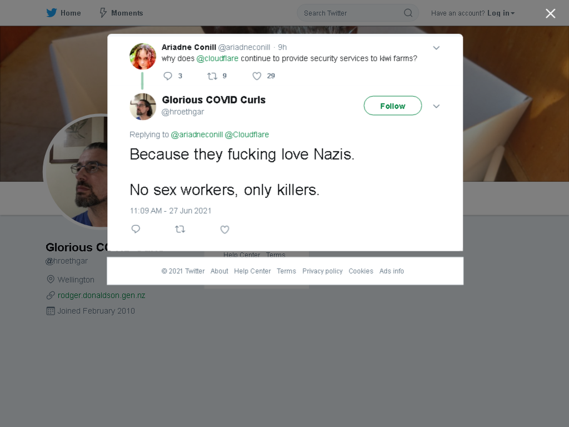The width and height of the screenshot is (569, 427).
Task: Like the Glorious COVID Curls tweet
Action: (x=224, y=230)
